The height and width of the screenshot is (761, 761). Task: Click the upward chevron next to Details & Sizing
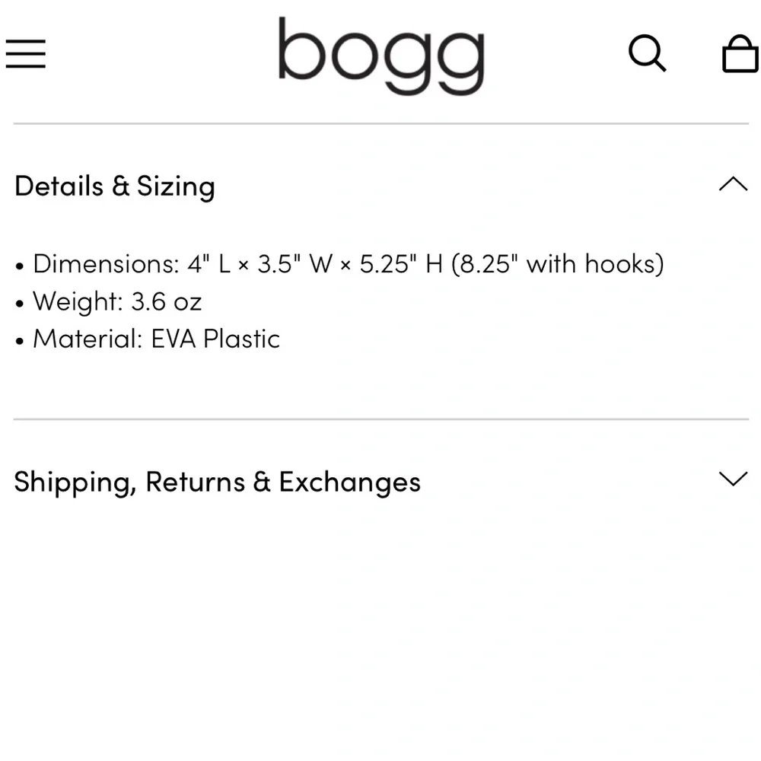coord(733,184)
